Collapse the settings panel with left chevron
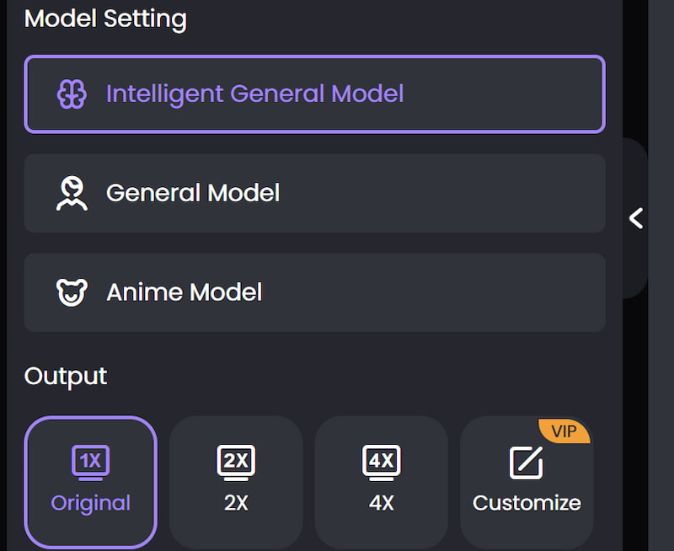 pyautogui.click(x=636, y=218)
